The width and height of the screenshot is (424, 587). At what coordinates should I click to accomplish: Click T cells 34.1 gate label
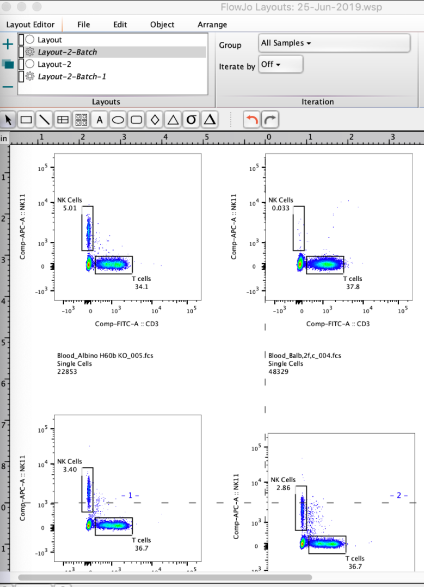point(142,283)
